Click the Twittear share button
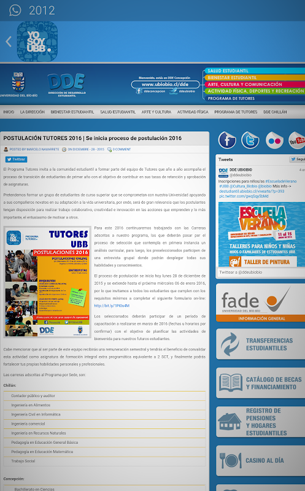This screenshot has width=305, height=491. coord(16,159)
